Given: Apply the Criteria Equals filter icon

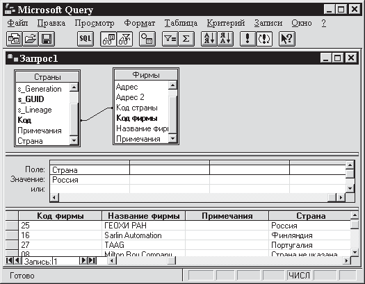Looking at the screenshot, I should (x=170, y=39).
